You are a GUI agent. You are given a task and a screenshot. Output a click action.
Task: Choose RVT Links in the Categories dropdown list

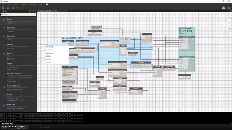coord(57,52)
